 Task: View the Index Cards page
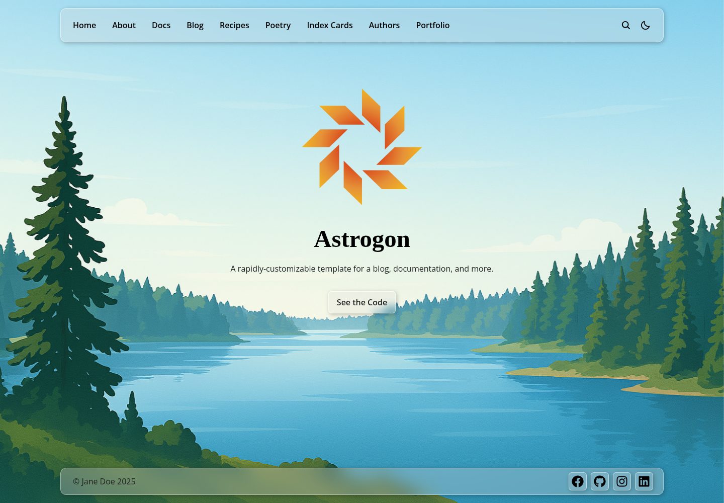coord(330,25)
